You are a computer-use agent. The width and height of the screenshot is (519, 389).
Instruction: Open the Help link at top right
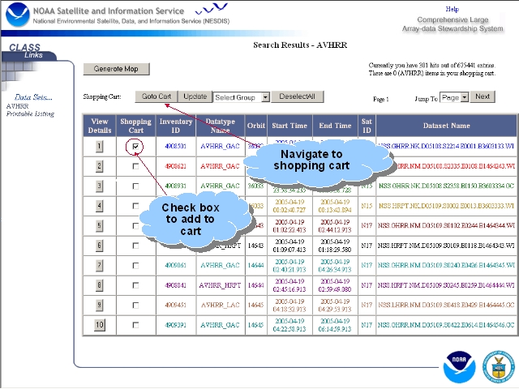(453, 9)
